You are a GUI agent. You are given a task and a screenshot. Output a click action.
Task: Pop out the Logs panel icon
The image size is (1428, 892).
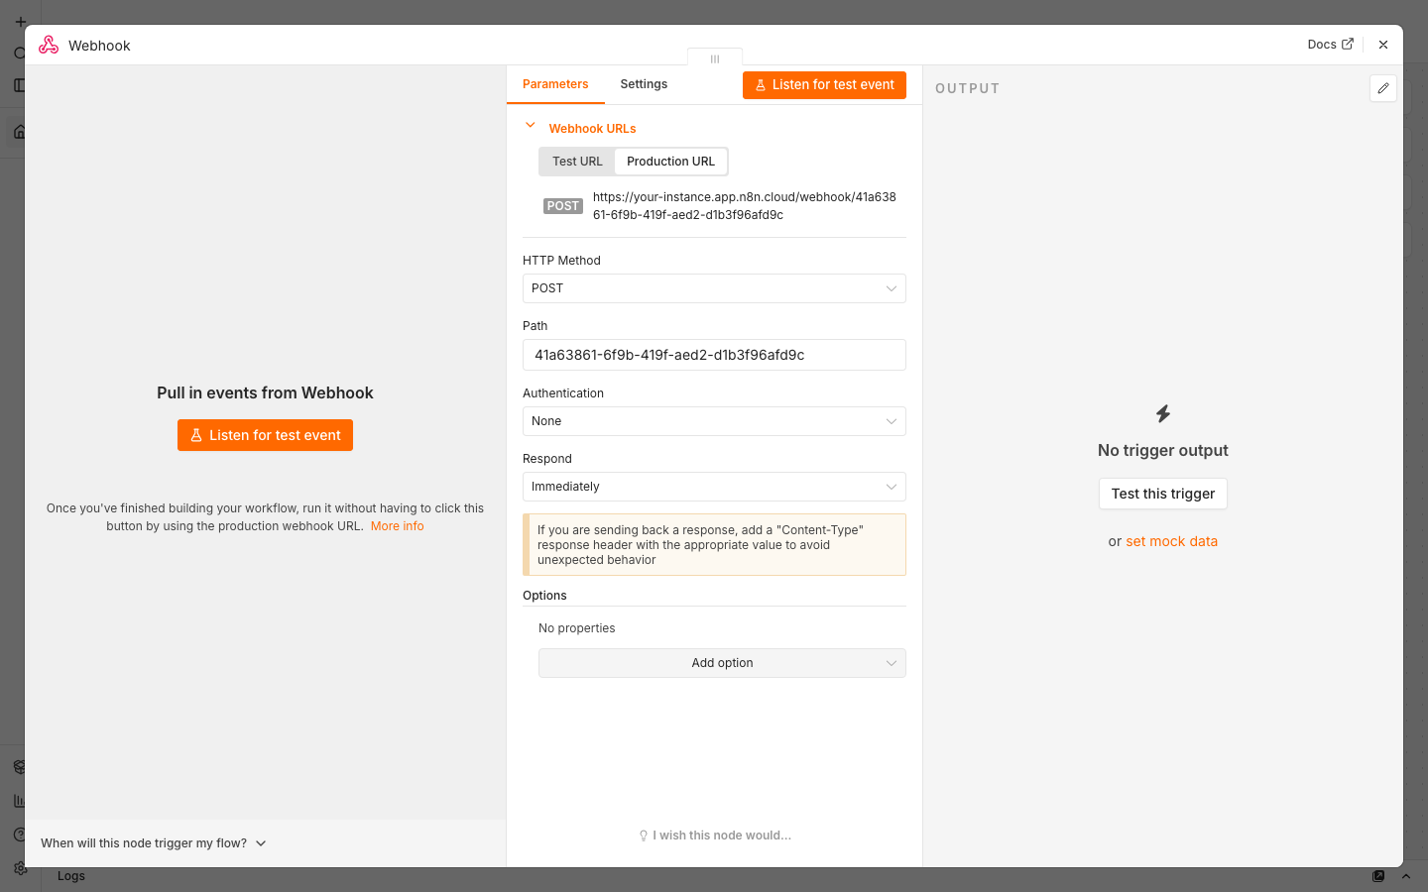click(1378, 876)
